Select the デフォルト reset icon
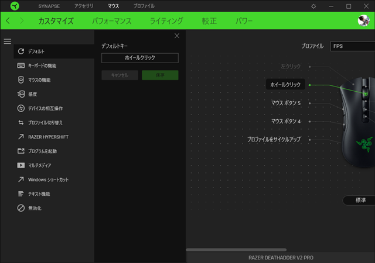Image resolution: width=375 pixels, height=263 pixels. [x=21, y=51]
